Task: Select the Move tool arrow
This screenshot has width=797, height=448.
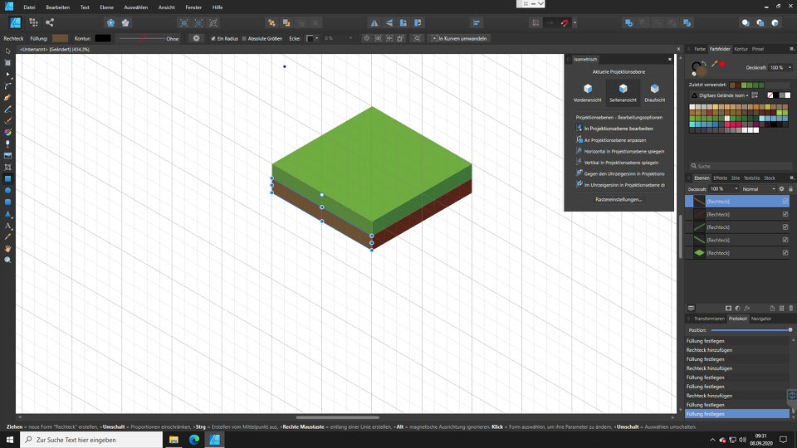Action: tap(7, 51)
